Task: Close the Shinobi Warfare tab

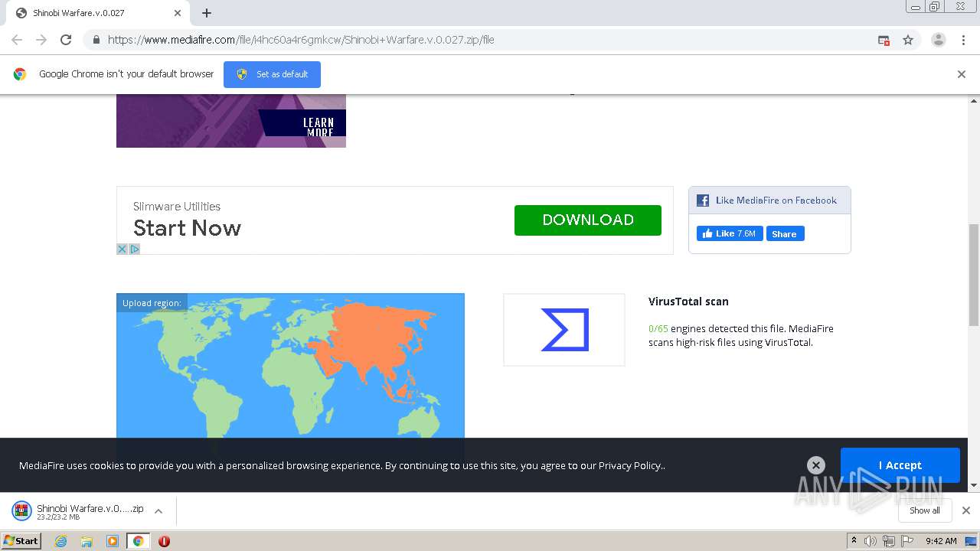Action: [178, 13]
